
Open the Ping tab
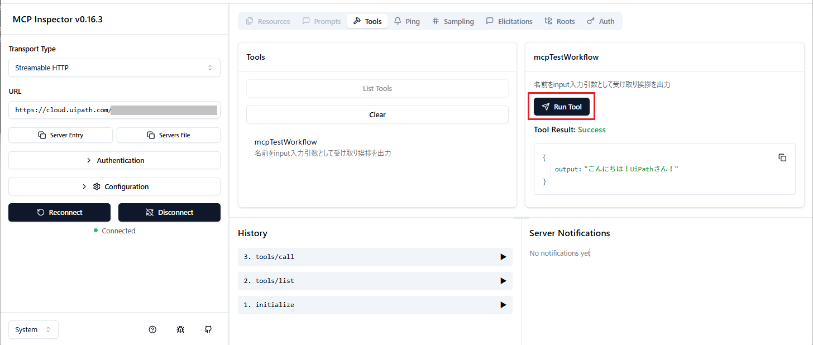[406, 21]
